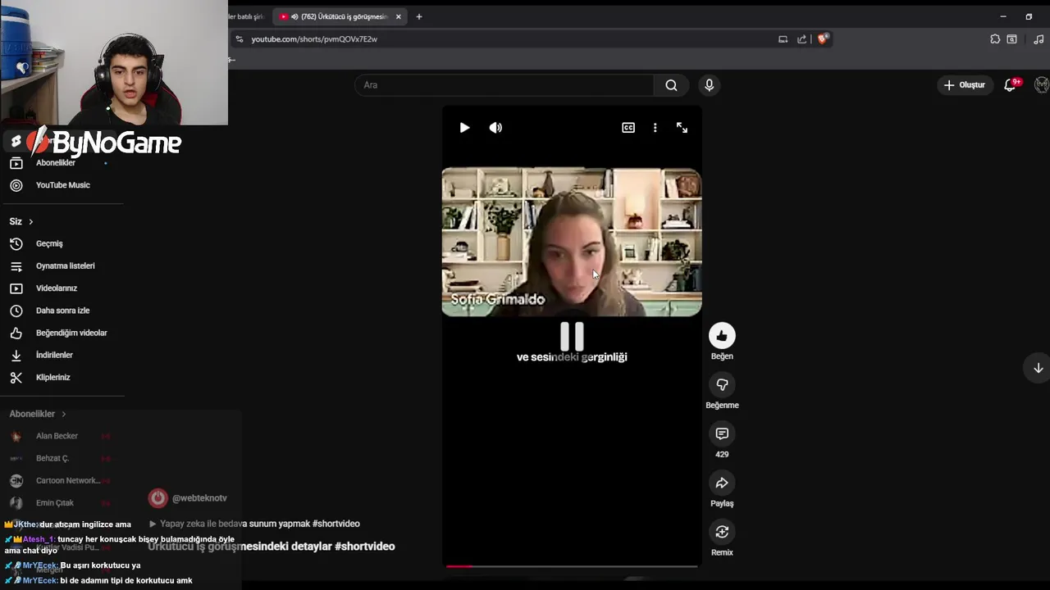Image resolution: width=1050 pixels, height=590 pixels.
Task: Toggle the browser sidebar panel icon
Action: coord(1012,39)
